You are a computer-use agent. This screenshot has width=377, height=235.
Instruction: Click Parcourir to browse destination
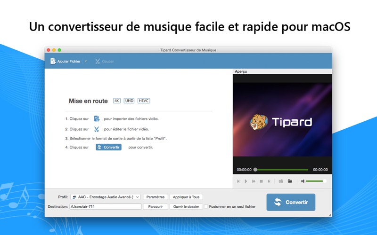(156, 206)
